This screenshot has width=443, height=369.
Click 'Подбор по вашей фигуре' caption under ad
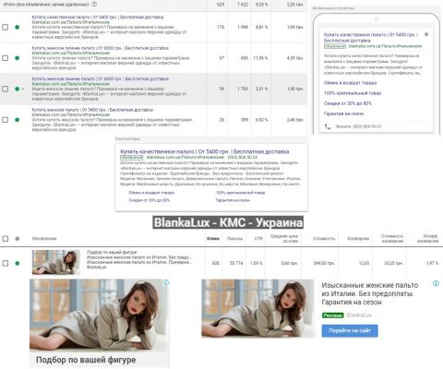click(x=86, y=360)
